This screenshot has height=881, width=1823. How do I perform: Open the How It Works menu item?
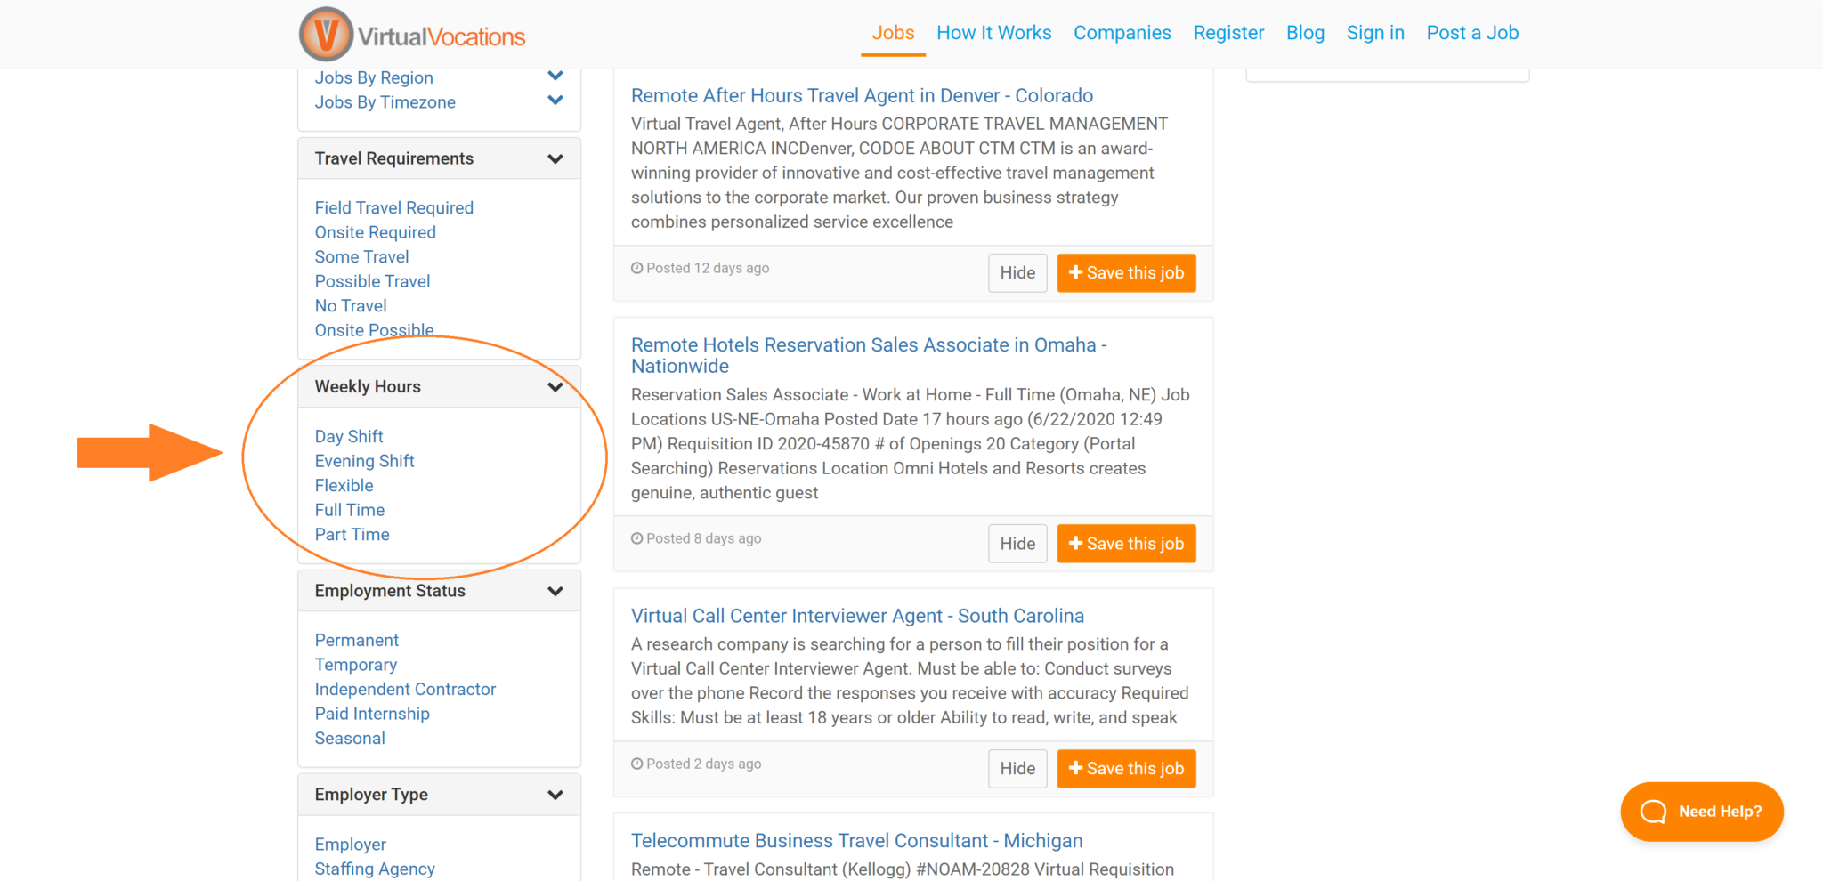click(993, 33)
